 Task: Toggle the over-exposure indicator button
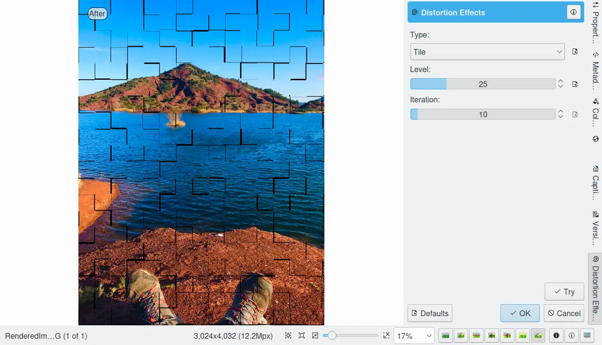coord(571,335)
